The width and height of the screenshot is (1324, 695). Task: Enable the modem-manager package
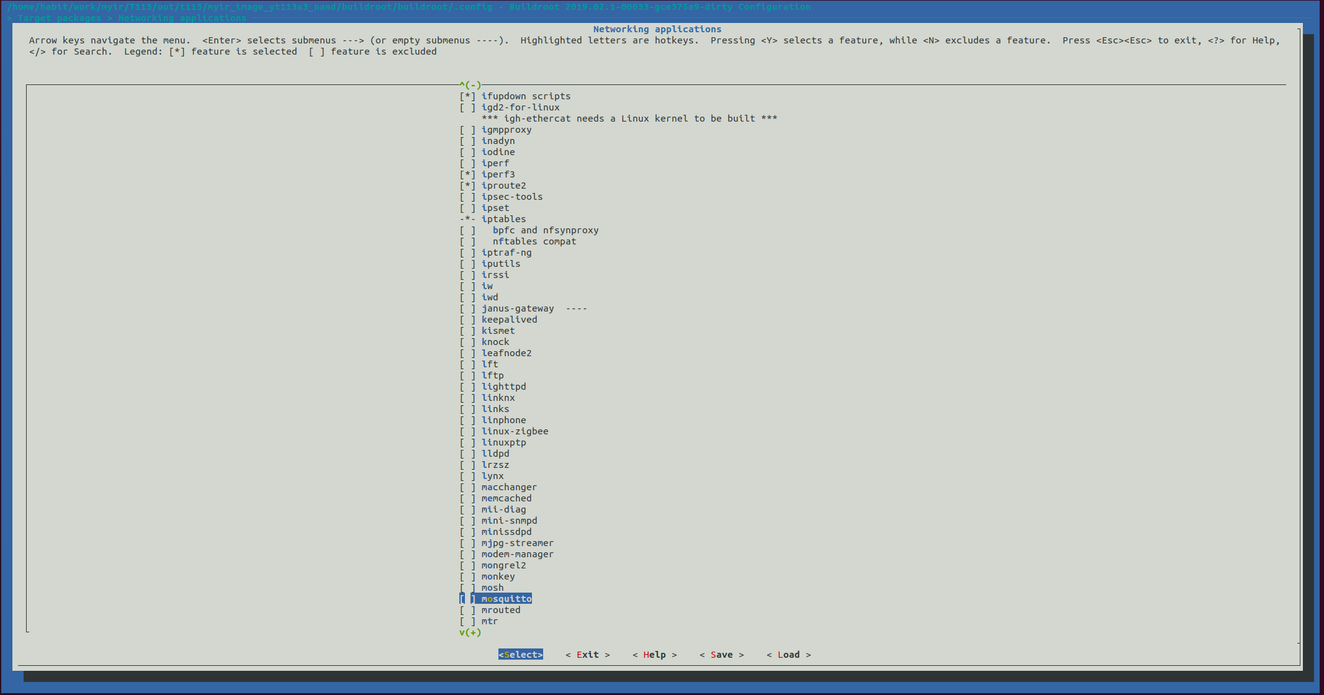tap(467, 554)
